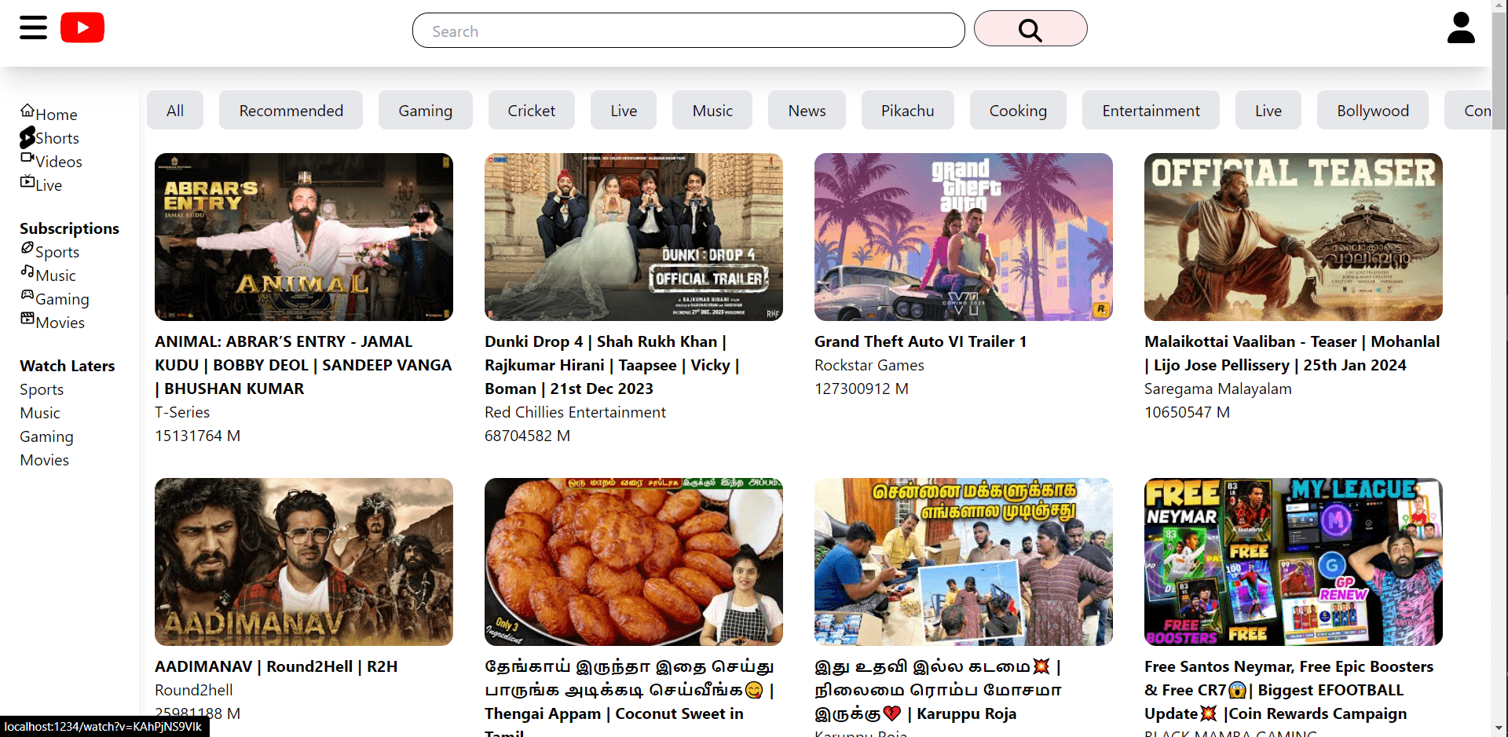Click the Round2hell channel name
Image resolution: width=1508 pixels, height=737 pixels.
tap(194, 690)
